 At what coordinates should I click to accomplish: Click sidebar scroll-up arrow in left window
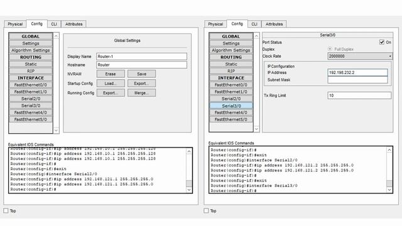coord(56,36)
